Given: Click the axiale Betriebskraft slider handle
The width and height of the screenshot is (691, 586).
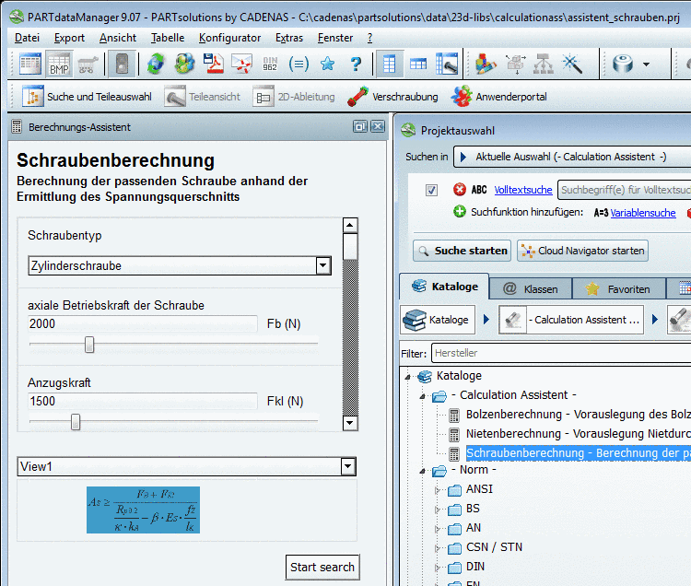Looking at the screenshot, I should [89, 345].
